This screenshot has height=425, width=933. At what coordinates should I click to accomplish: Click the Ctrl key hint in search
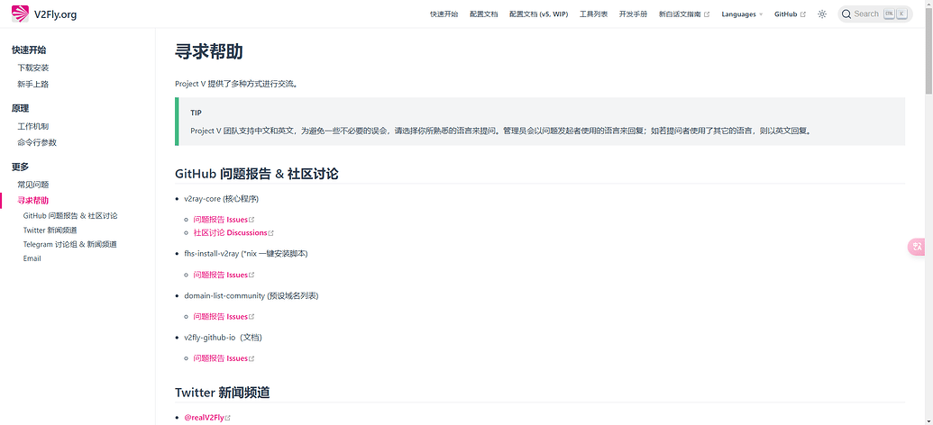coord(889,14)
